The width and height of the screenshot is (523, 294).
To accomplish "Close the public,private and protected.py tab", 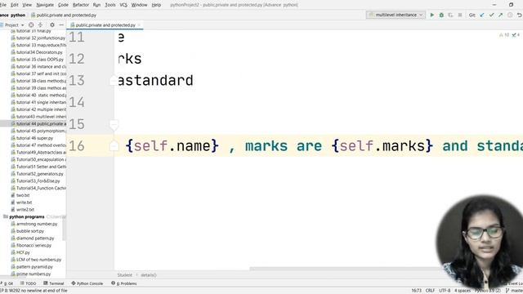I will point(139,25).
